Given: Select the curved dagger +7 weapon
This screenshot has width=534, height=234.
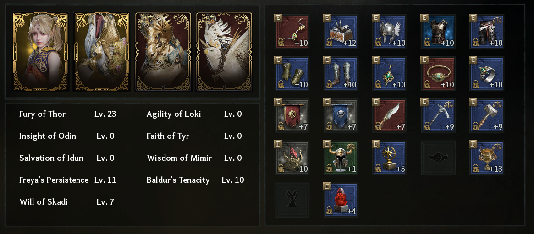Looking at the screenshot, I should (389, 116).
